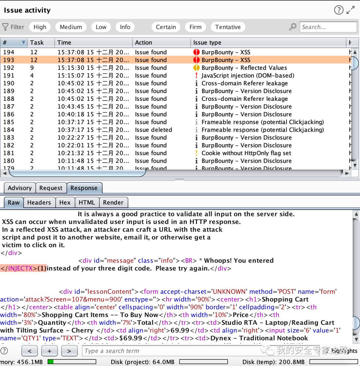Switch to the Render view tab
360x366 pixels.
pos(113,202)
